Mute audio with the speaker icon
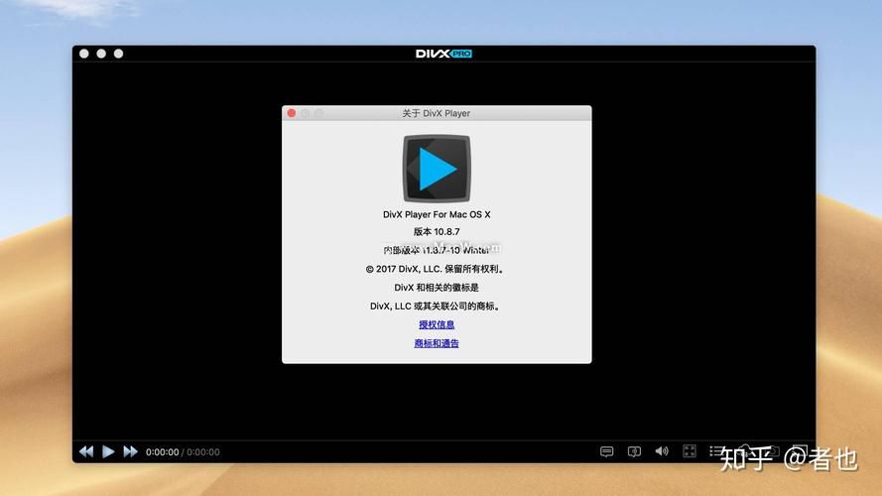The image size is (882, 496). 662,451
